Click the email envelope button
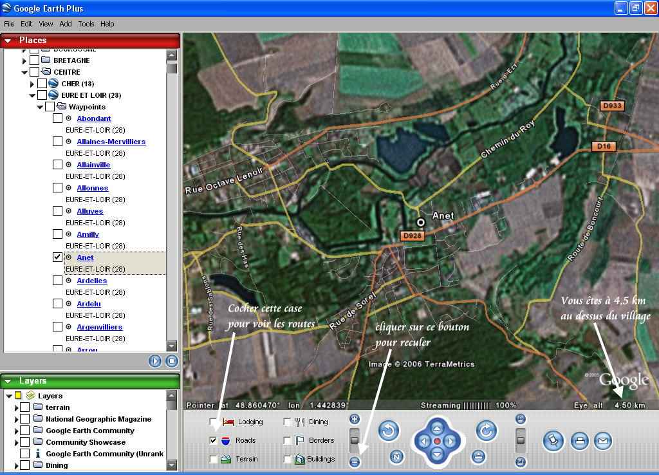The height and width of the screenshot is (475, 659). coord(602,441)
